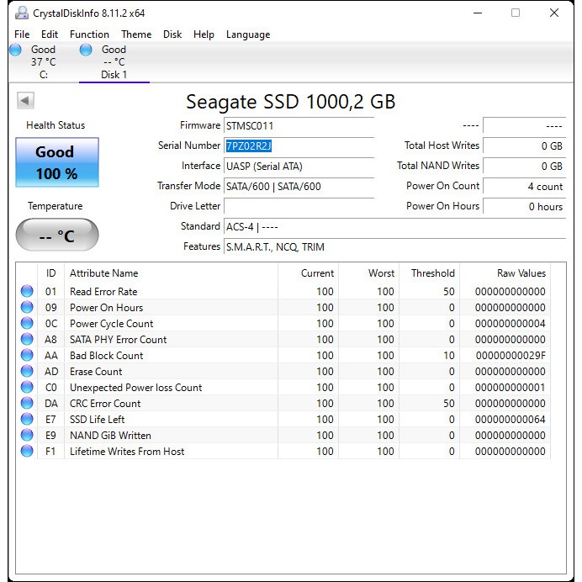Click status orb of SSD Life Left row
The image size is (582, 582).
27,419
